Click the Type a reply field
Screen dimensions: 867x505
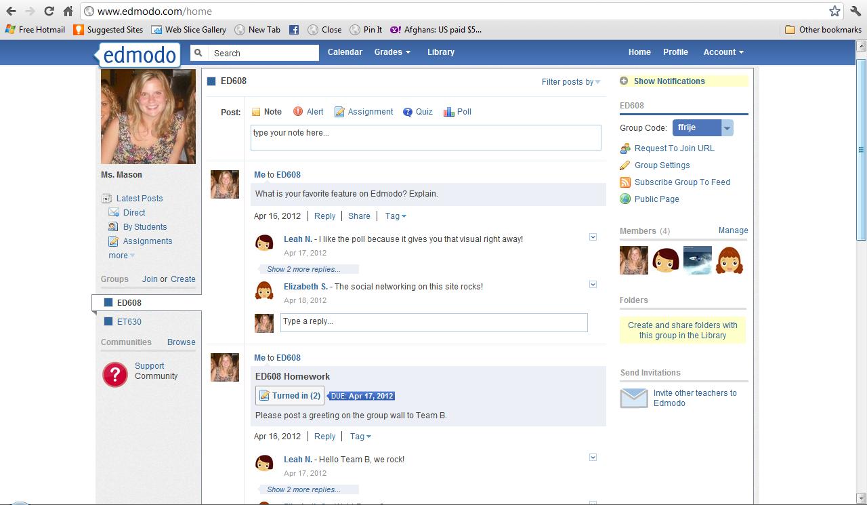(x=433, y=323)
